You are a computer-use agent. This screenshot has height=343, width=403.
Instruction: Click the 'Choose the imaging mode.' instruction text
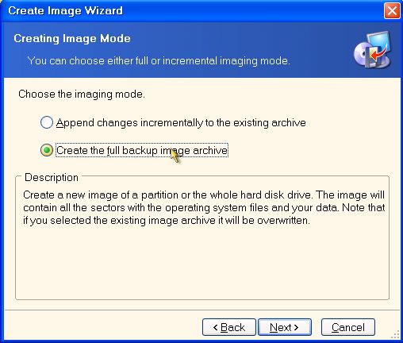(x=82, y=94)
